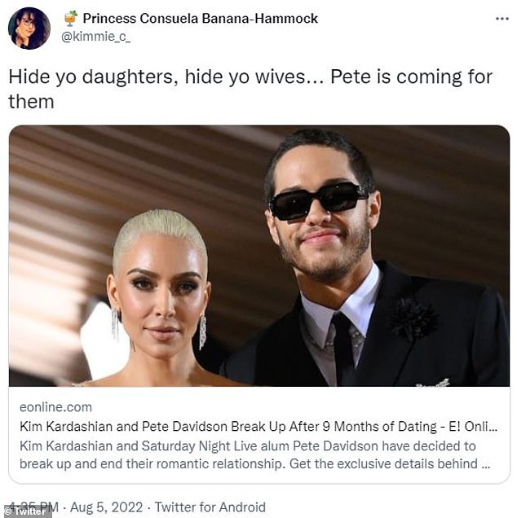Viewport: 517px width, 518px height.
Task: Click the cocktail emoji before the display name
Action: 71,19
